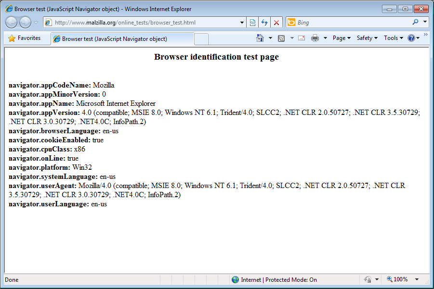Maximize the Internet Explorer window
Viewport: 434px width, 289px height.
pos(405,9)
